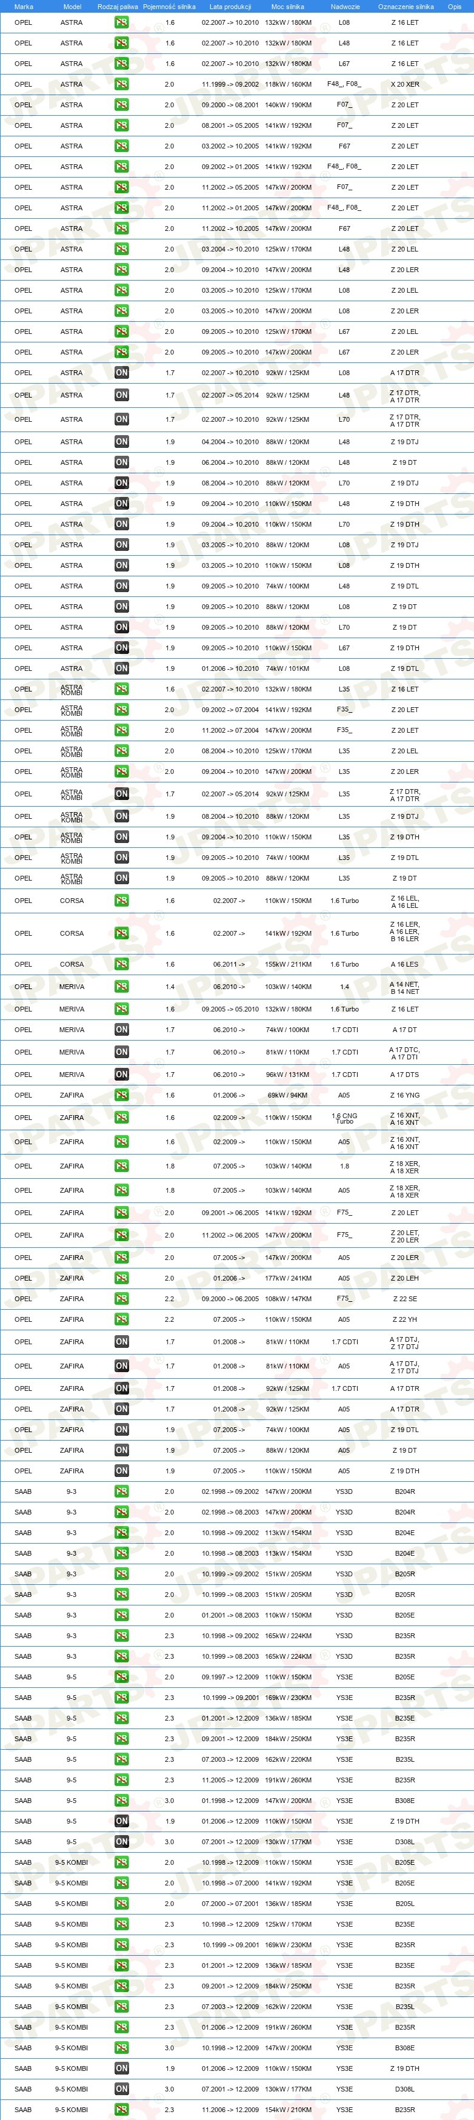Click the Rodzaj paliwa column header
The width and height of the screenshot is (474, 2120).
point(118,7)
